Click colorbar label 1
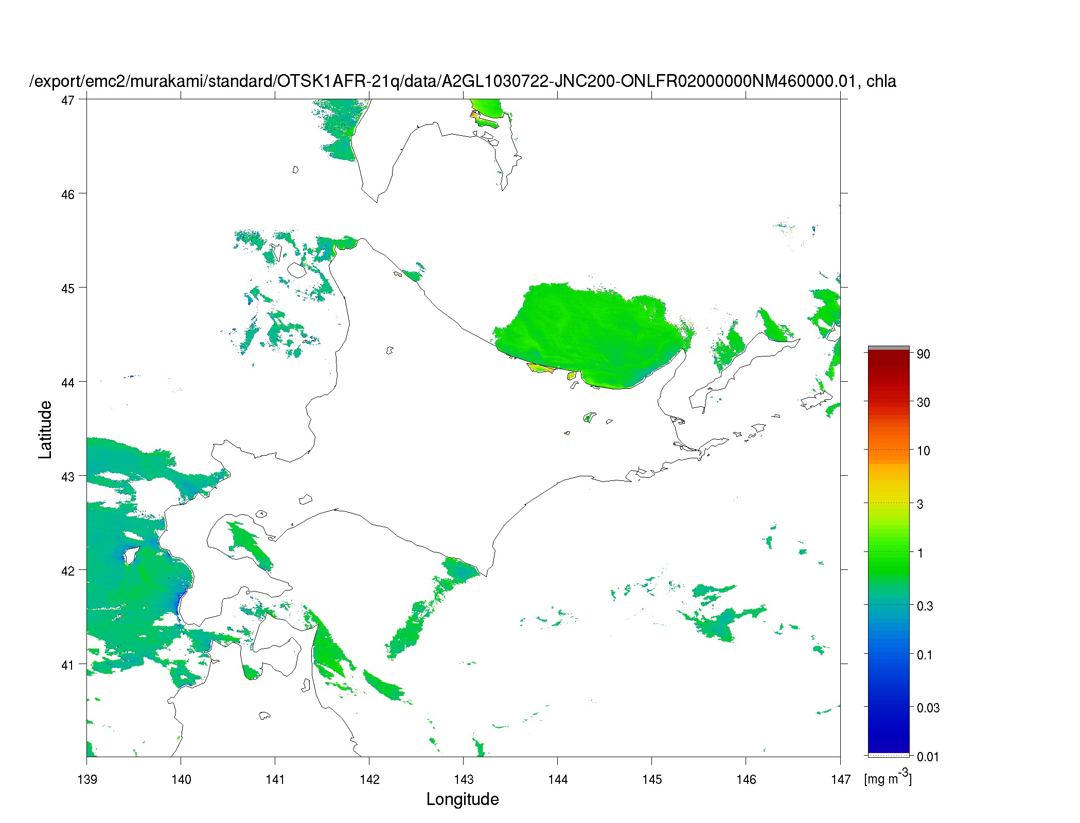The image size is (1080, 823). [x=920, y=553]
